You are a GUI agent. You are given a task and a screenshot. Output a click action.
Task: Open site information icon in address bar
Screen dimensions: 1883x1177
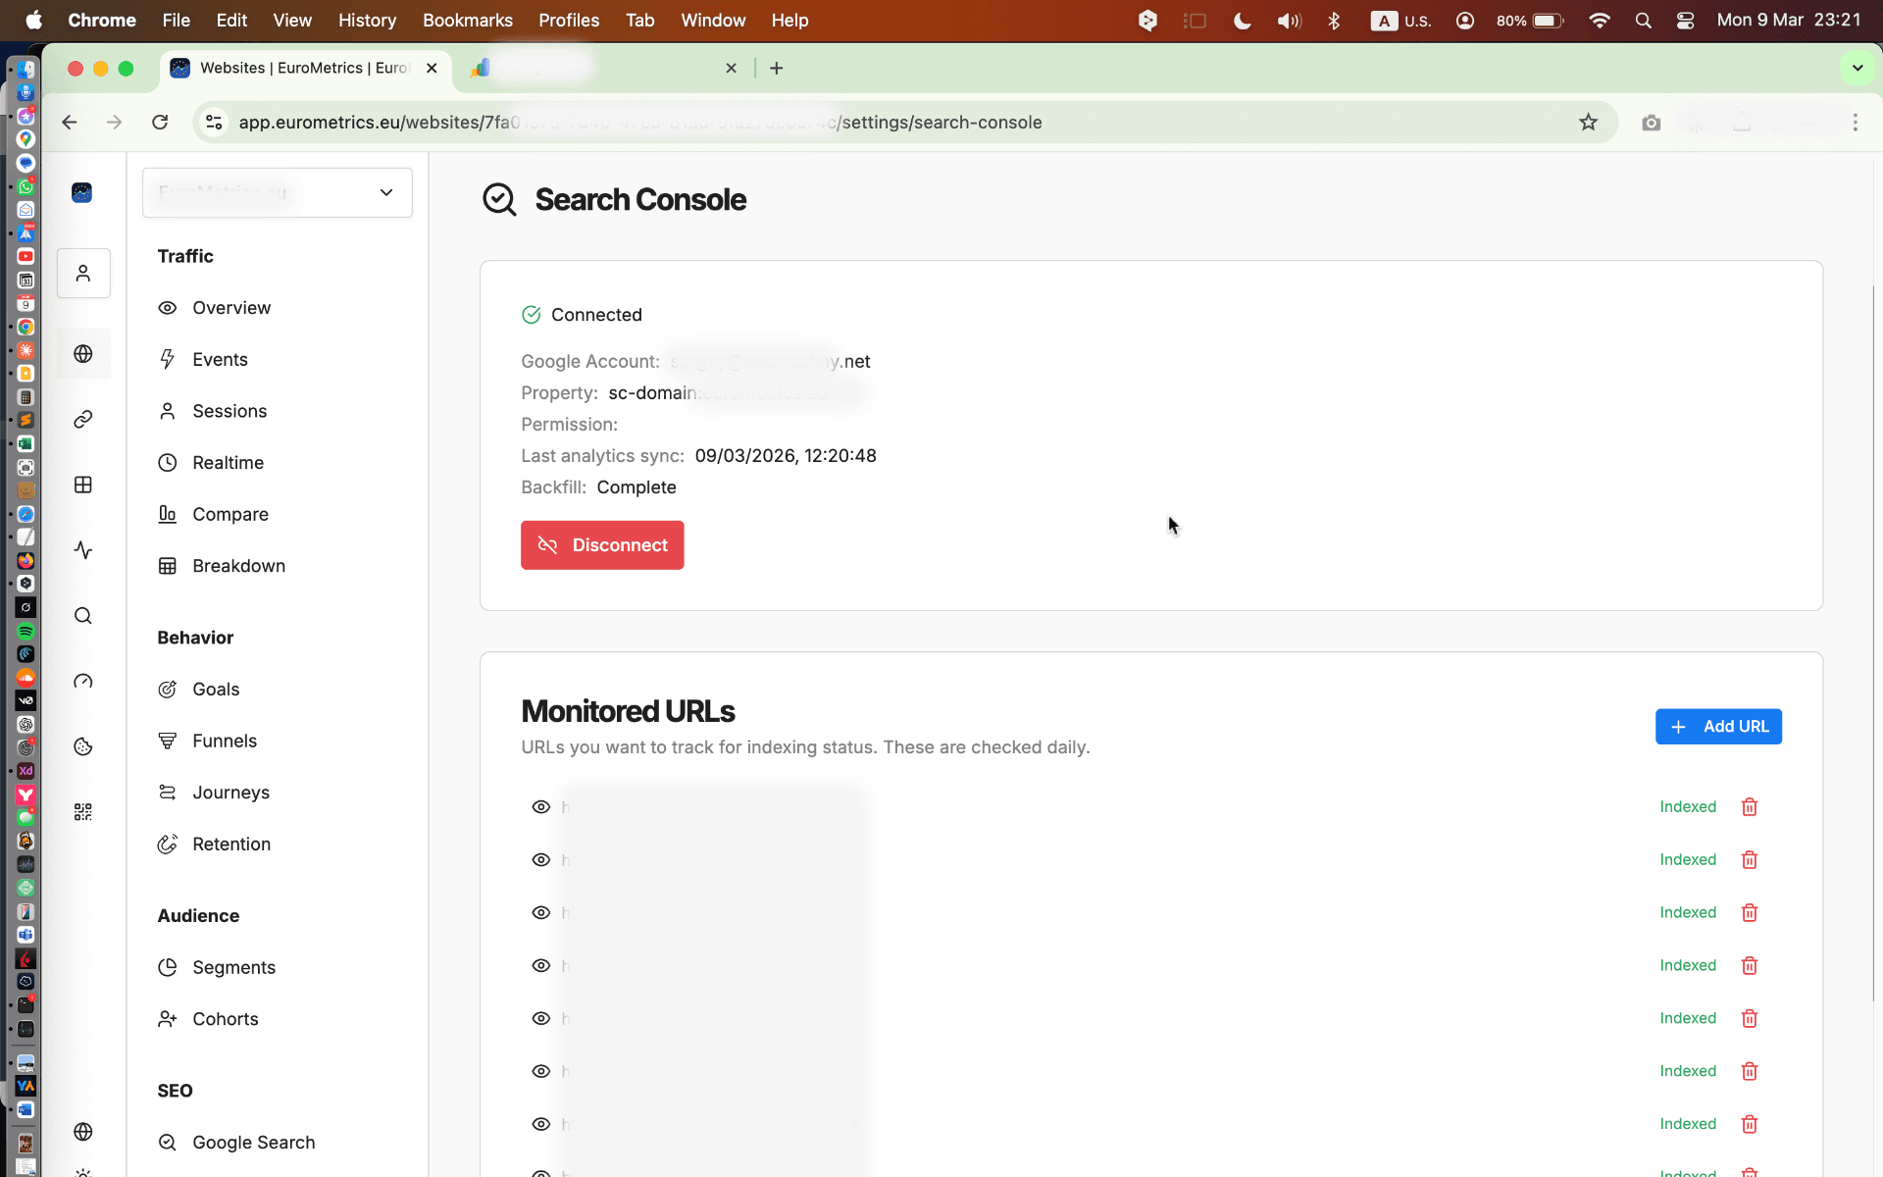214,122
